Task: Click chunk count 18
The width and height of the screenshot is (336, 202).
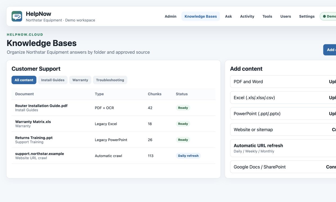Action: [x=150, y=124]
